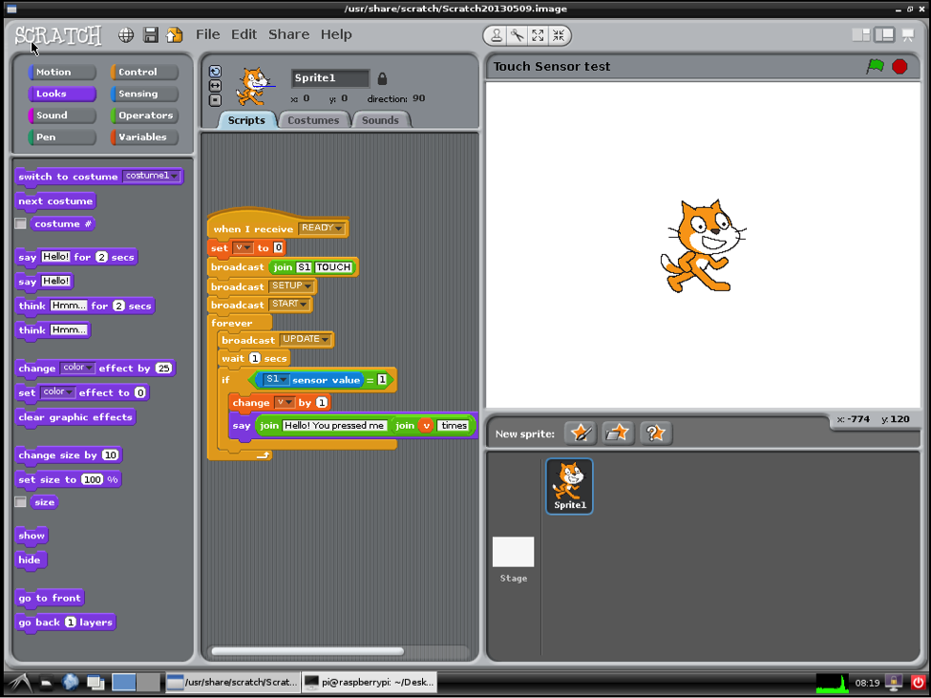931x698 pixels.
Task: Select the Variables block category
Action: coord(144,137)
